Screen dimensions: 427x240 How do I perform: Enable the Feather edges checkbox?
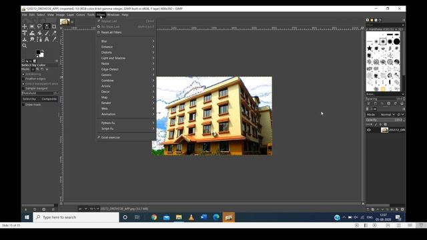click(x=23, y=79)
